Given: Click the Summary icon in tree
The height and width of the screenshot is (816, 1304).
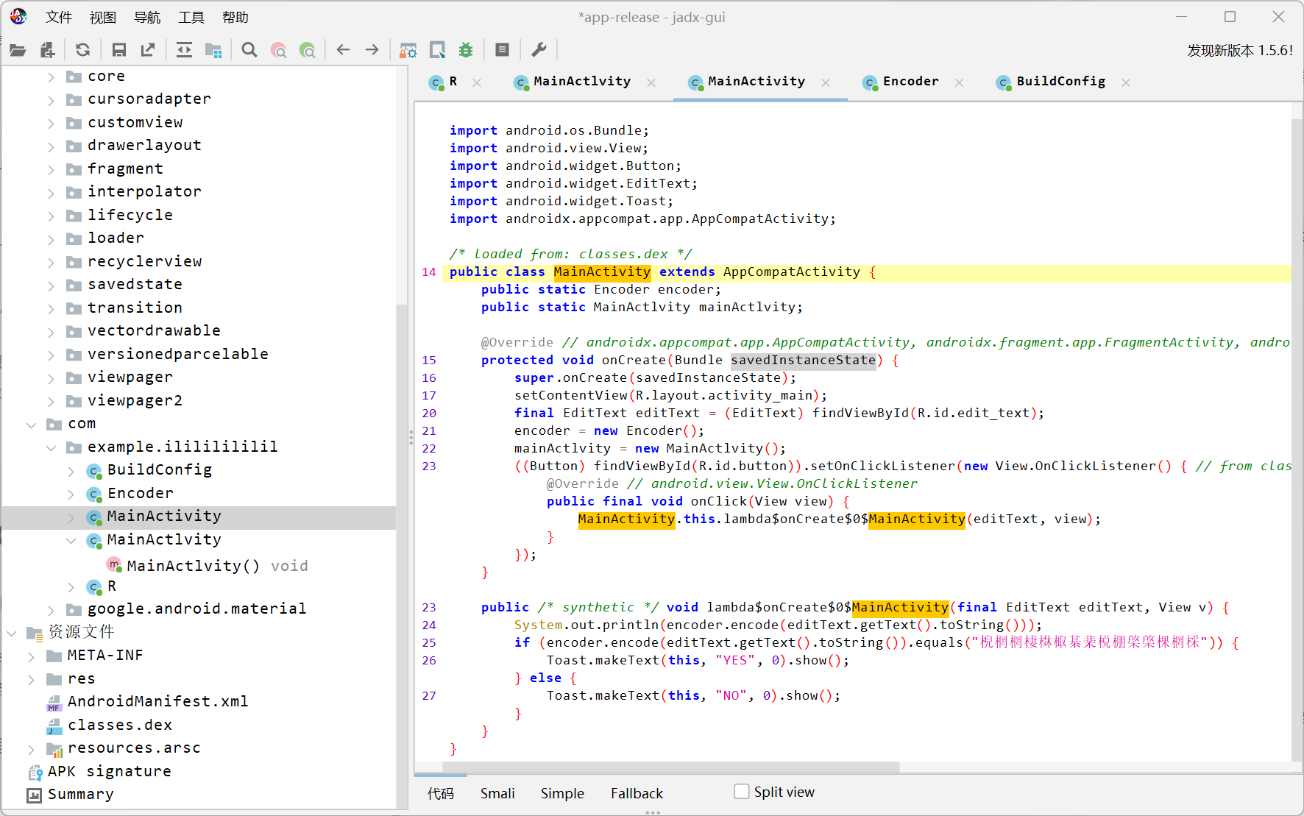Looking at the screenshot, I should point(34,795).
